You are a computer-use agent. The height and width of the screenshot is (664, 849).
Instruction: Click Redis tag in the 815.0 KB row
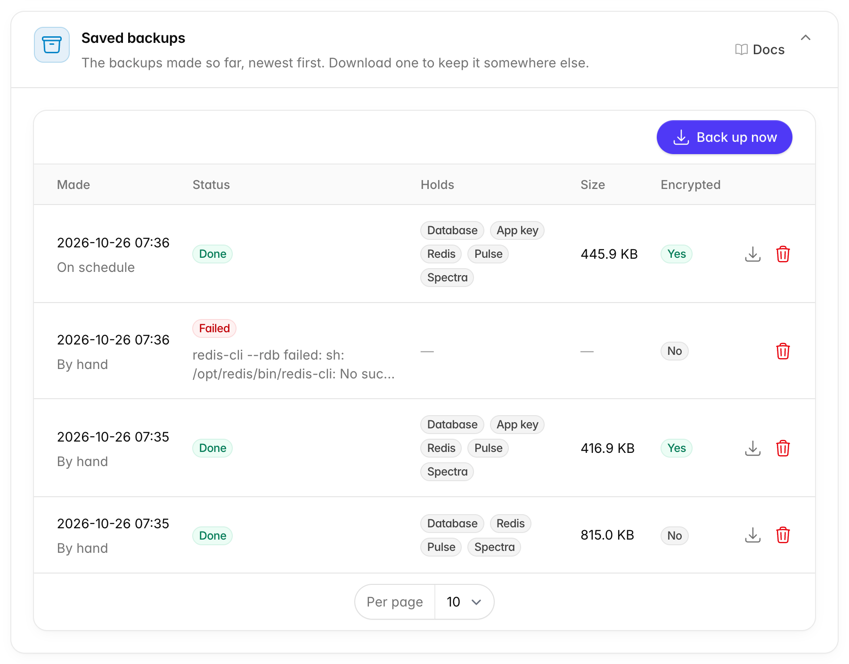pyautogui.click(x=510, y=524)
